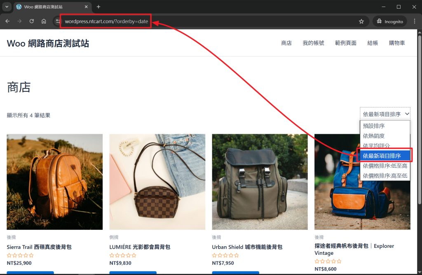Click the 側揹 category label under LUMIÉRE
422x275 pixels.
tap(114, 237)
